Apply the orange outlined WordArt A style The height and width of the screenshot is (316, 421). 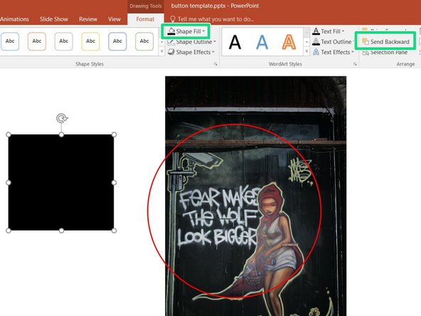click(x=289, y=42)
